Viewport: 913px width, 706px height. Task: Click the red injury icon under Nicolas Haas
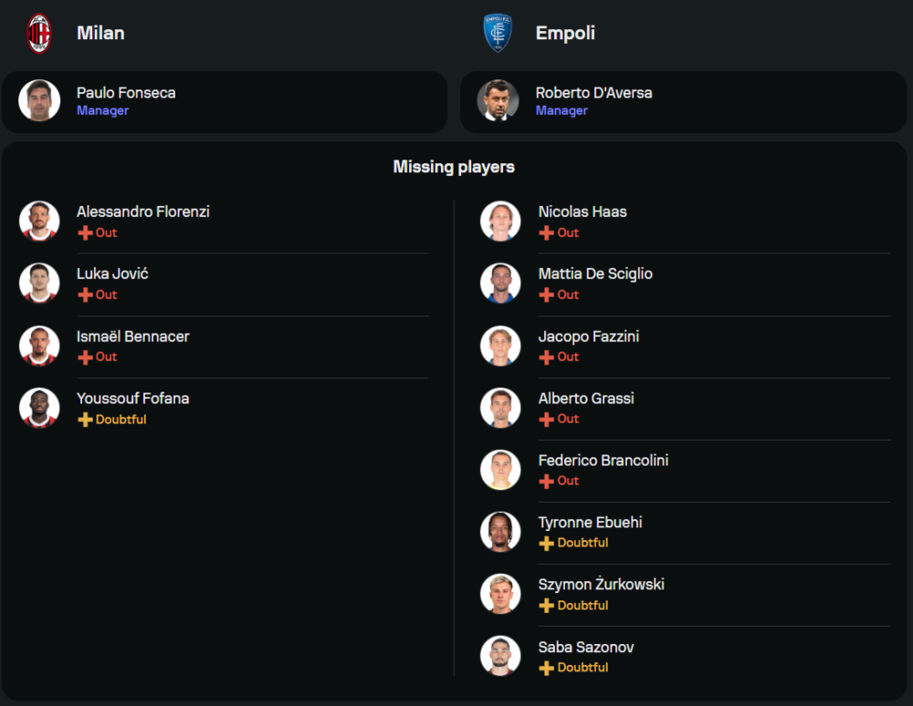pos(547,233)
